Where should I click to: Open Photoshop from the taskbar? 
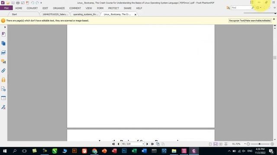click(x=124, y=151)
